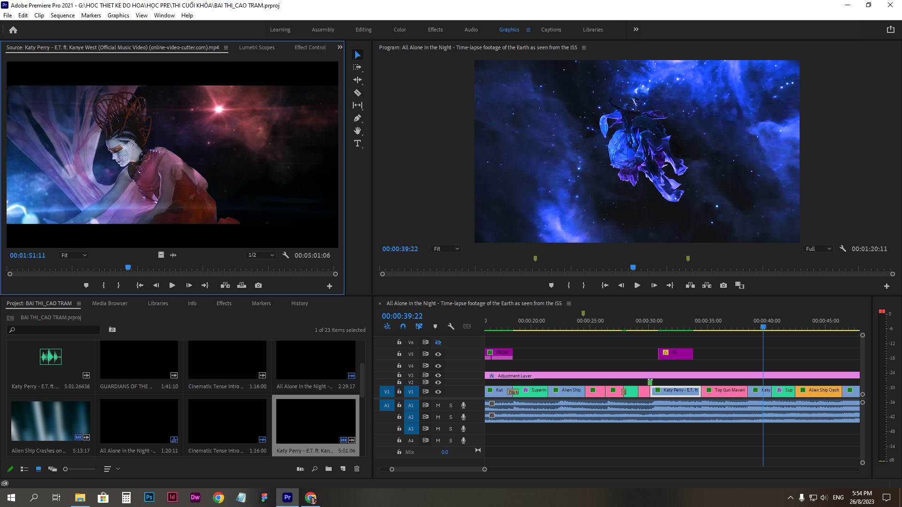Screen dimensions: 902x507
Task: Open Program monitor Fit zoom dropdown
Action: 446,249
